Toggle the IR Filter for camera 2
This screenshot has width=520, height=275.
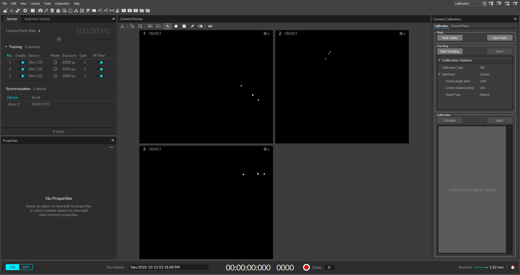click(x=100, y=69)
